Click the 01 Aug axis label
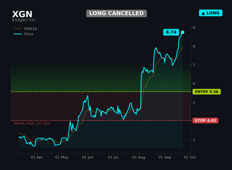Screen dimensions: 232x170 point(139,157)
